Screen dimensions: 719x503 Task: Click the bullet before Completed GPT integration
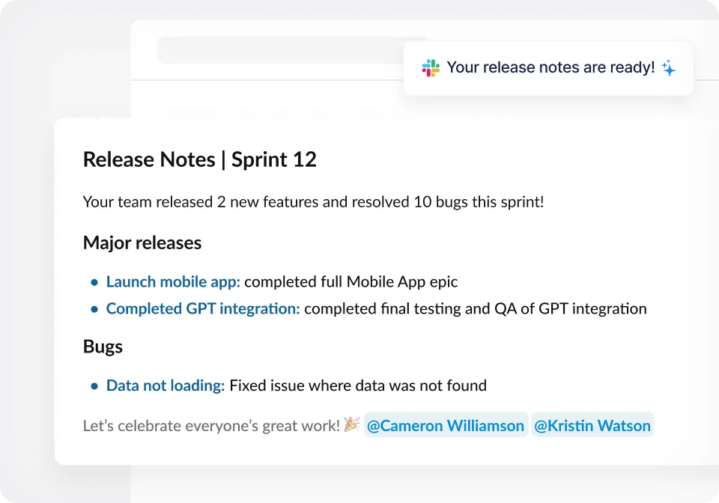click(x=94, y=309)
